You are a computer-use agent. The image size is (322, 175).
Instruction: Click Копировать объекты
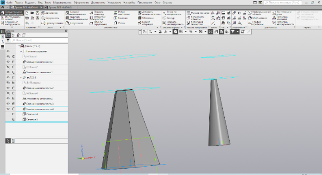click(196, 18)
